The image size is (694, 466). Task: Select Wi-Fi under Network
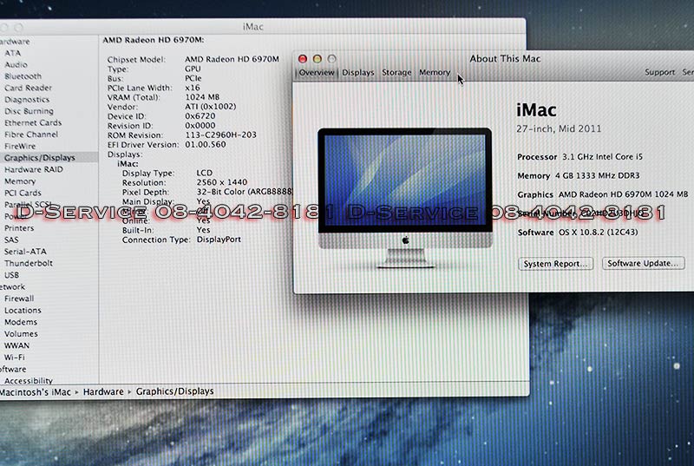15,358
